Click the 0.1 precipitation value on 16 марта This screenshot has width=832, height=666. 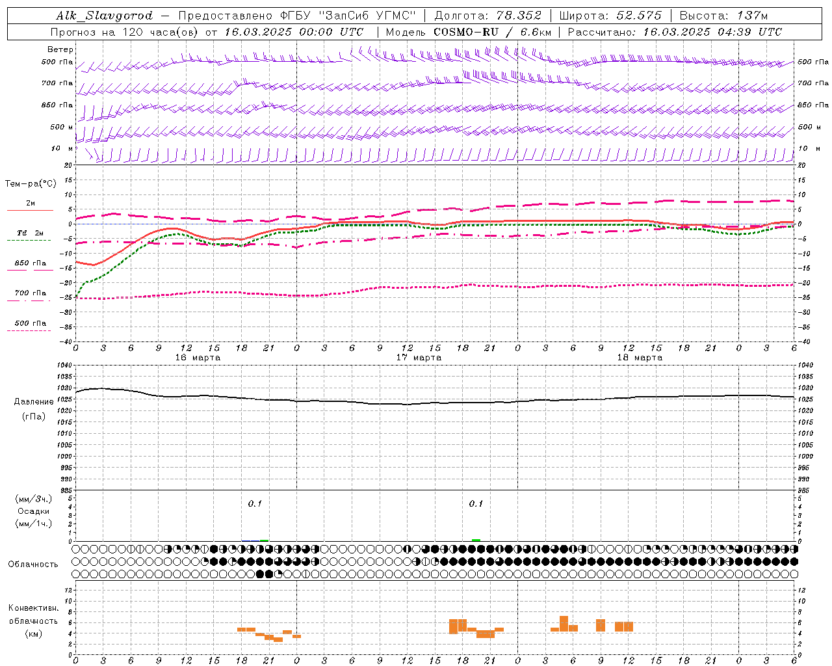255,503
